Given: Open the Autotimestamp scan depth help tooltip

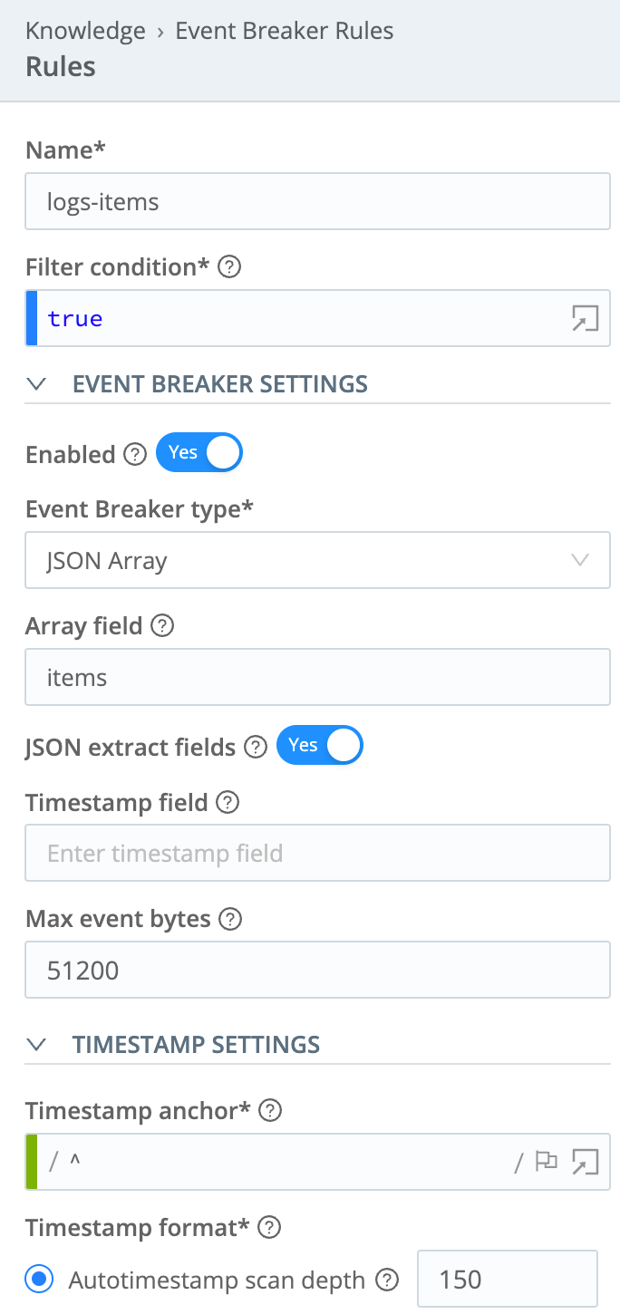Looking at the screenshot, I should [x=387, y=1280].
